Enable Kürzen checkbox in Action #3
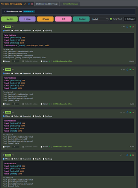The width and height of the screenshot is (138, 188). point(42,147)
